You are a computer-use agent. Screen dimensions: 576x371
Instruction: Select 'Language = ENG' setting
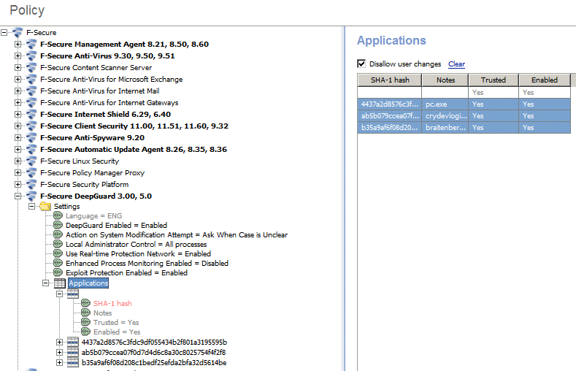pyautogui.click(x=93, y=216)
